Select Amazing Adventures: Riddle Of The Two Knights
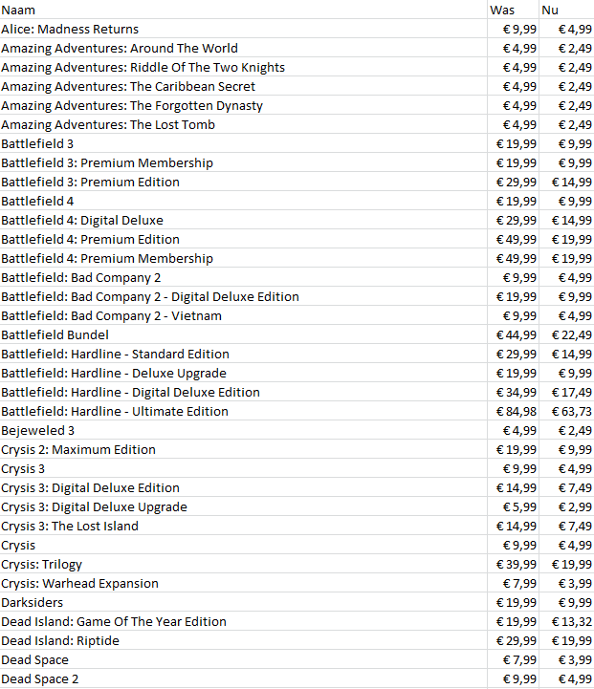The width and height of the screenshot is (594, 689). [244, 67]
